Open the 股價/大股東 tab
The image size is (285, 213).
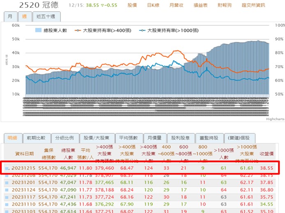pyautogui.click(x=97, y=138)
